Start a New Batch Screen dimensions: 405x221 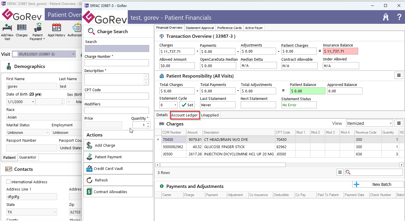(378, 184)
